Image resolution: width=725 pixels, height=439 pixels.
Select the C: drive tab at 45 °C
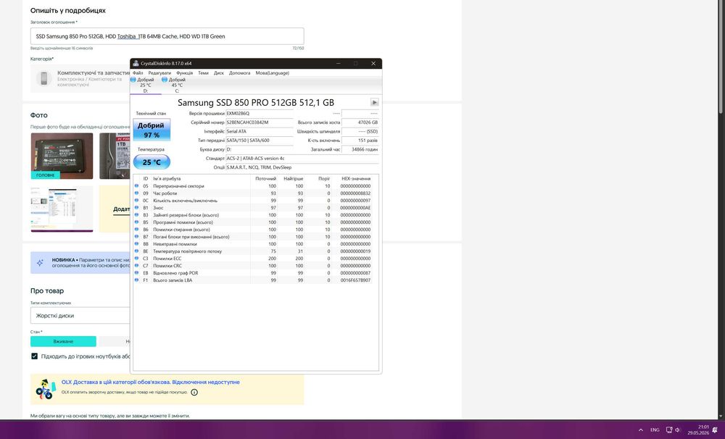[177, 85]
